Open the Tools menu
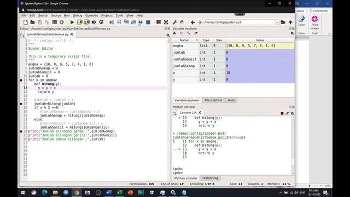Image resolution: width=350 pixels, height=197 pixels. pyautogui.click(x=119, y=15)
